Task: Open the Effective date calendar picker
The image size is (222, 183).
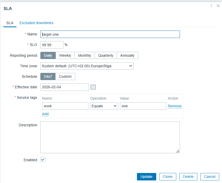Action: click(93, 87)
